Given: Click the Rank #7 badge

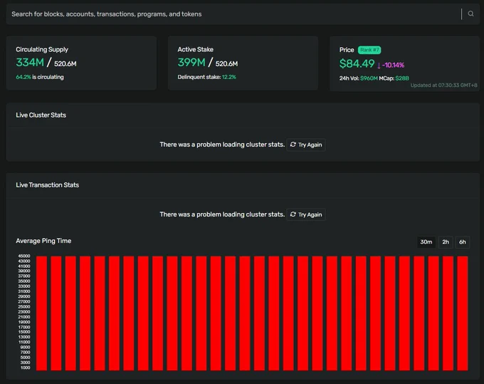Looking at the screenshot, I should tap(369, 50).
